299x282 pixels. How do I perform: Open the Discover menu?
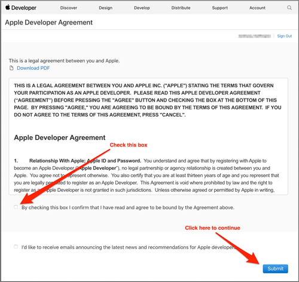(69, 8)
